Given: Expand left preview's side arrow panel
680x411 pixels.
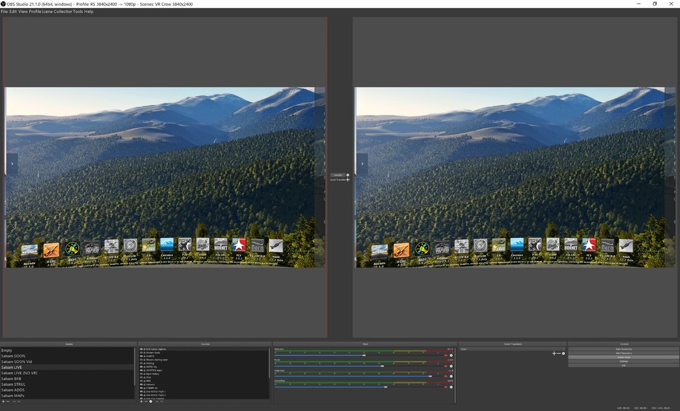Looking at the screenshot, I should pyautogui.click(x=12, y=164).
